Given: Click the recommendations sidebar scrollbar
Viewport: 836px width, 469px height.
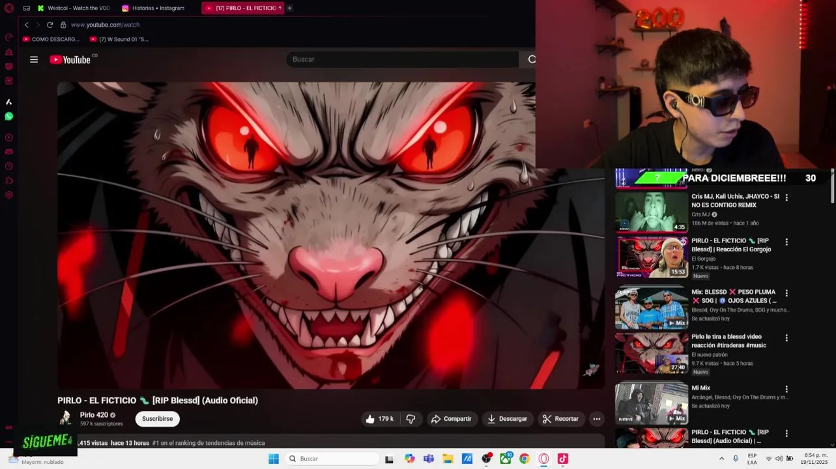Looking at the screenshot, I should pos(832,186).
